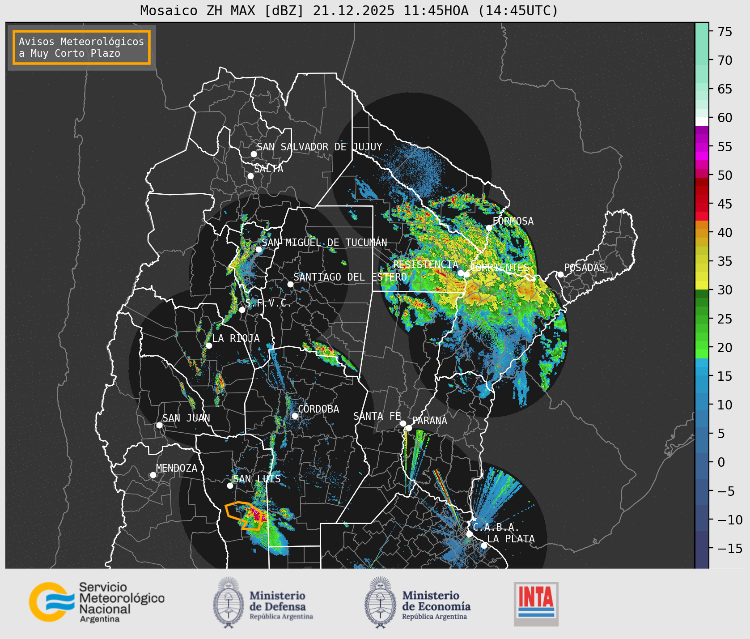
Task: Click the San Salvador de Jujuy label
Action: pyautogui.click(x=319, y=147)
